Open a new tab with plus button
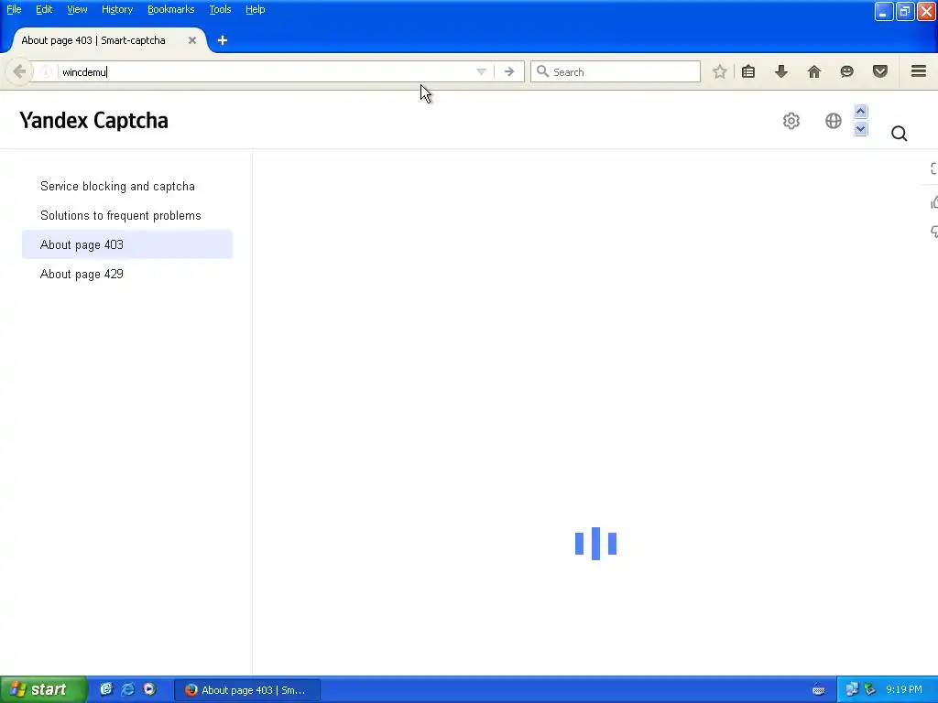 (x=222, y=40)
